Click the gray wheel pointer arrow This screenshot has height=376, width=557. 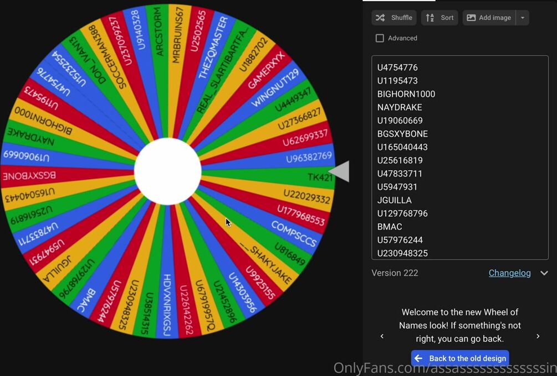[340, 171]
